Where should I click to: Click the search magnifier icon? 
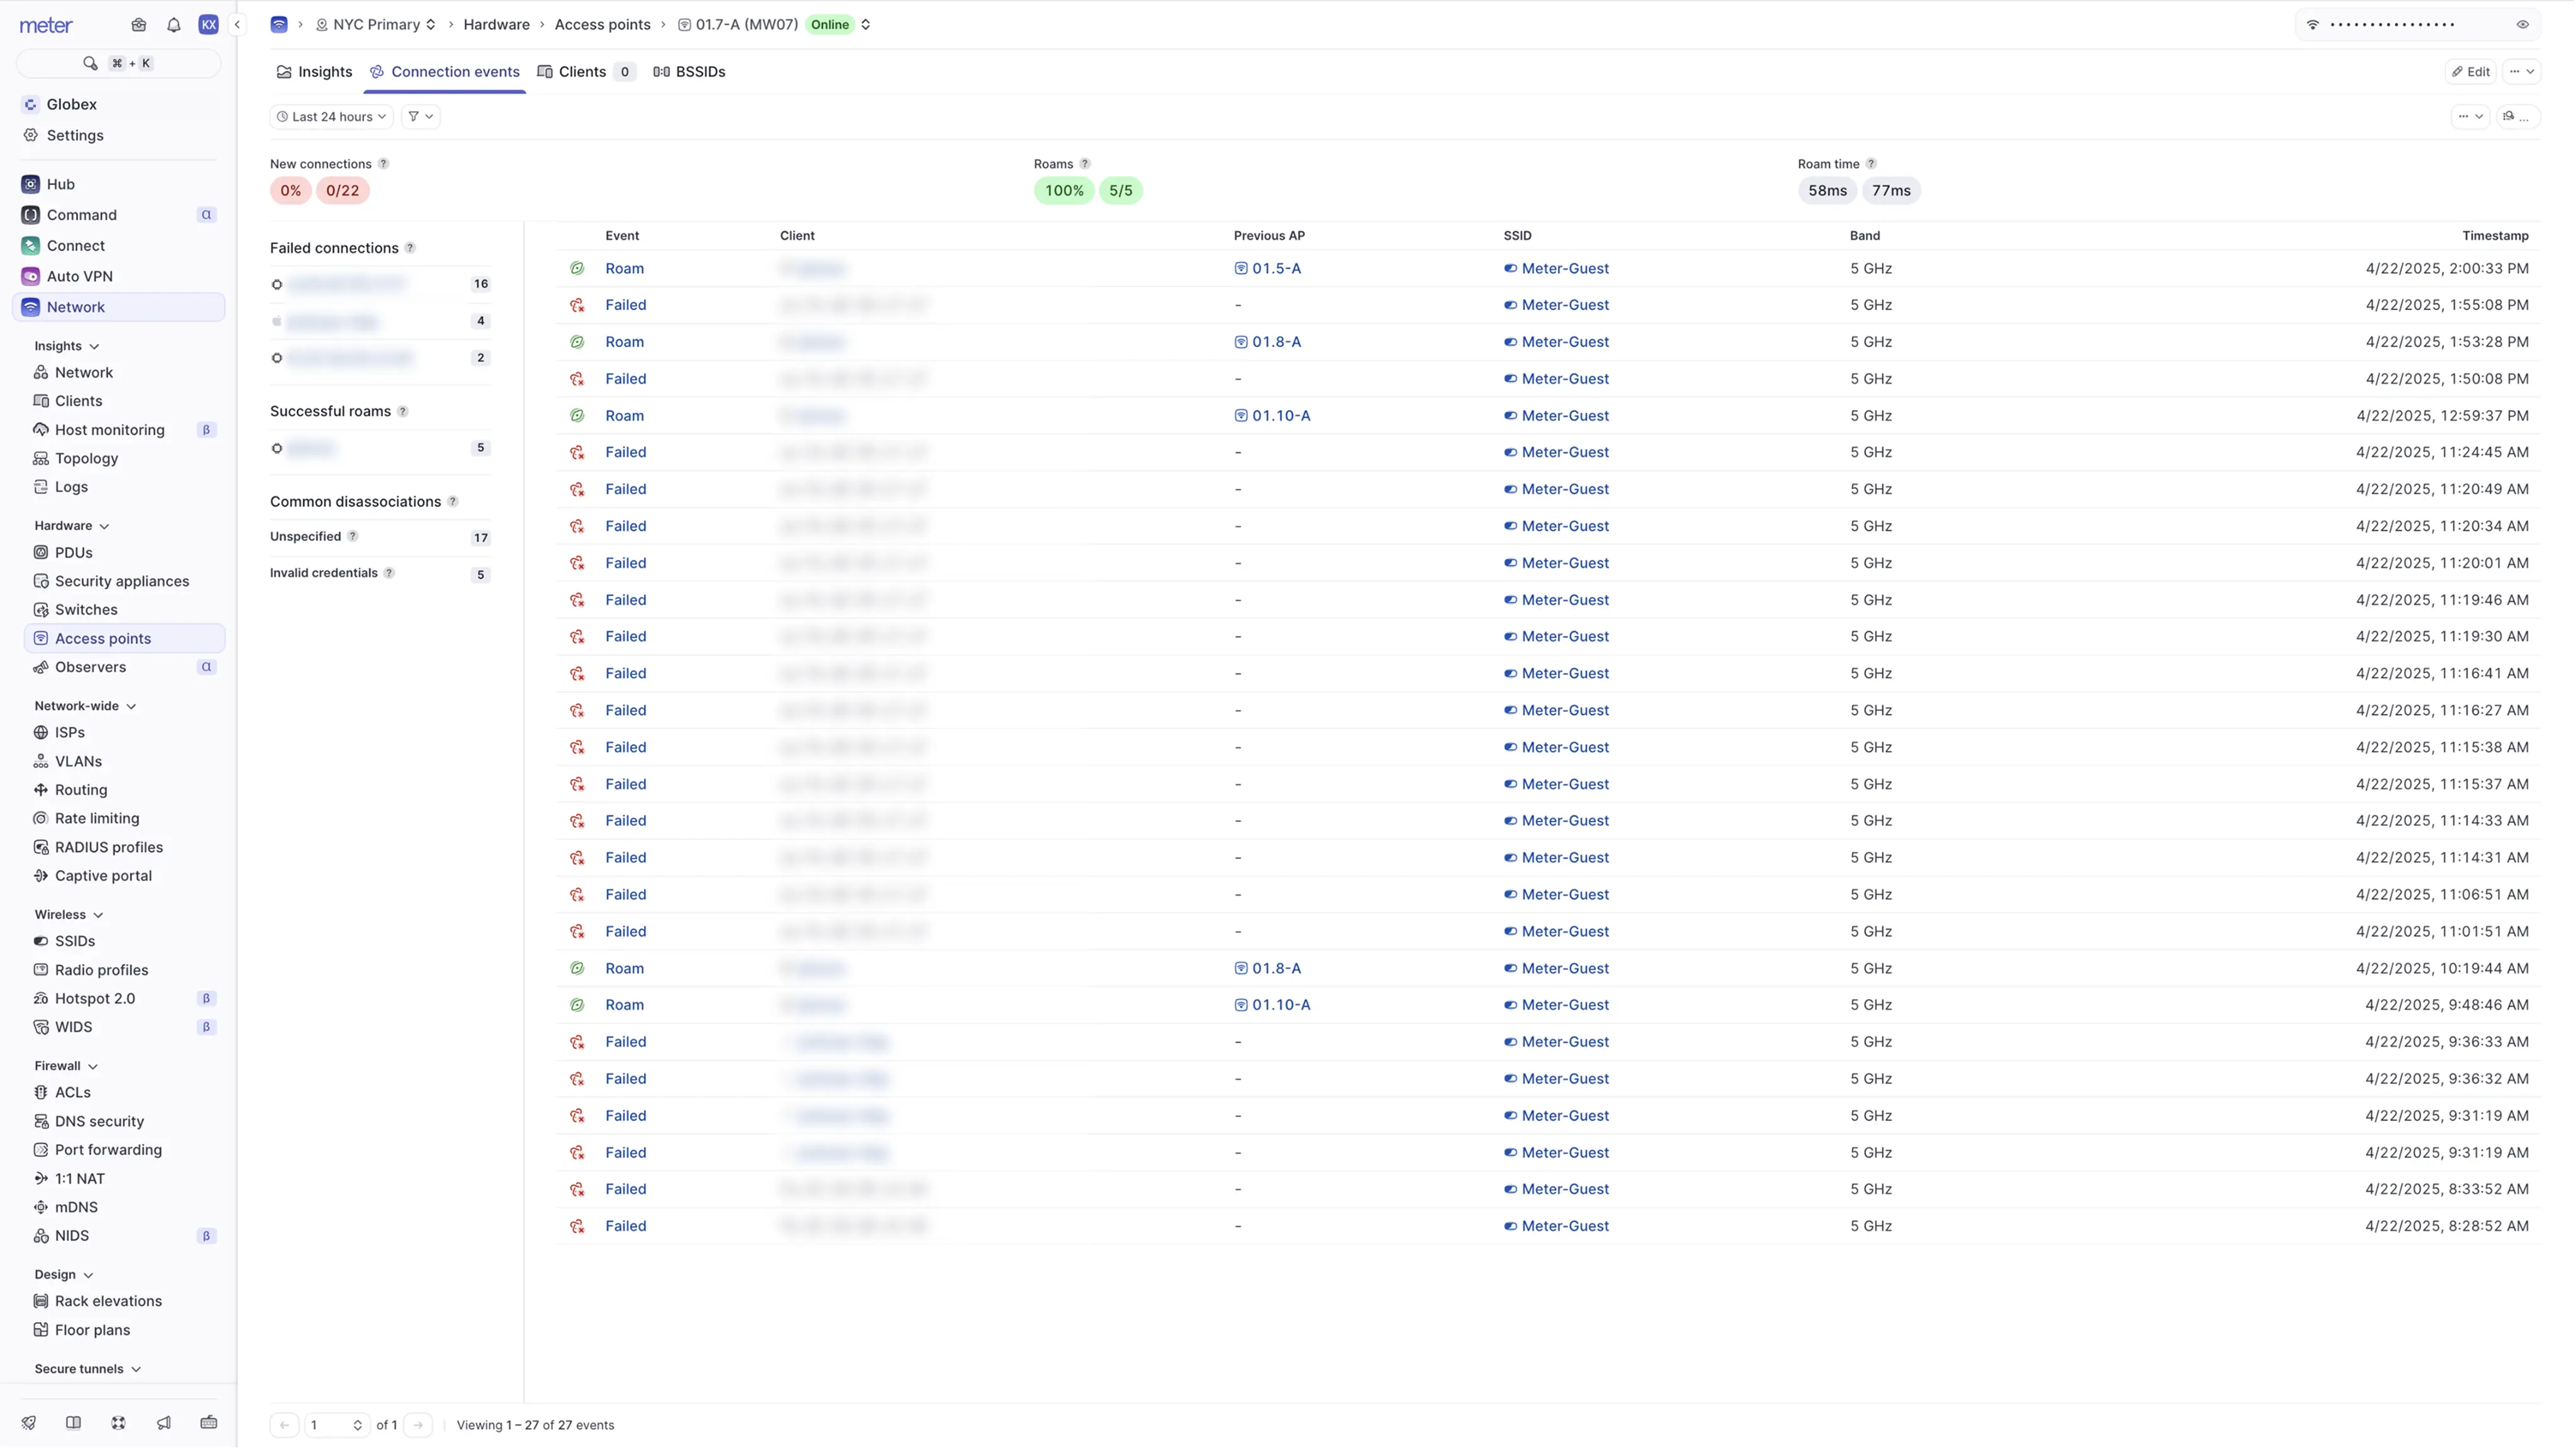click(90, 63)
